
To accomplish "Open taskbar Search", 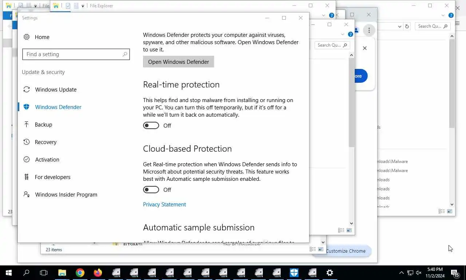I will pyautogui.click(x=26, y=273).
